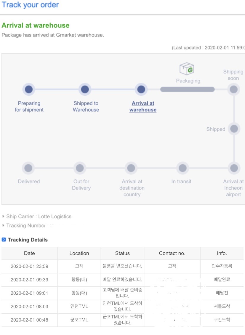Select the Arrival at warehouse step circle
Viewport: 245px width, 335px height.
(141, 89)
